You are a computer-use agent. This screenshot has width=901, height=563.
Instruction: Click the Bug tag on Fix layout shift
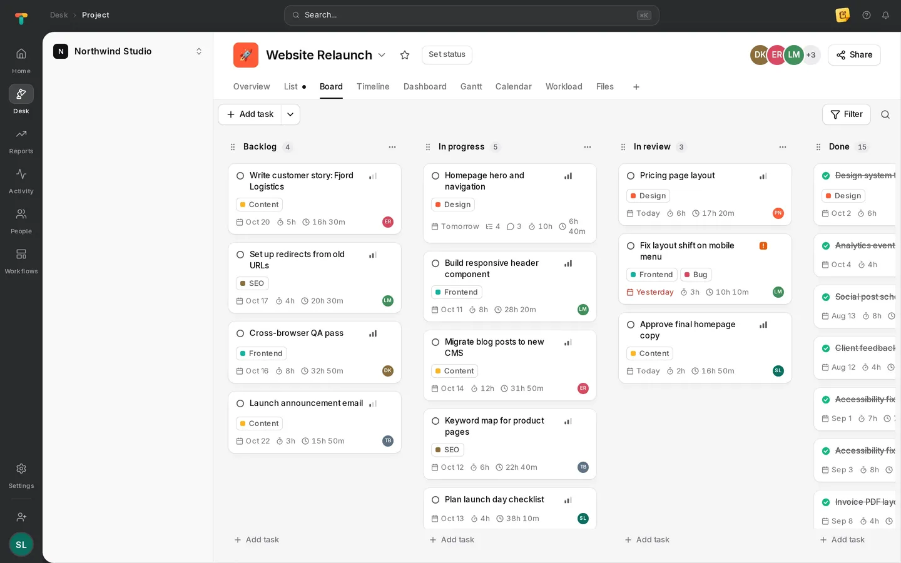[696, 275]
